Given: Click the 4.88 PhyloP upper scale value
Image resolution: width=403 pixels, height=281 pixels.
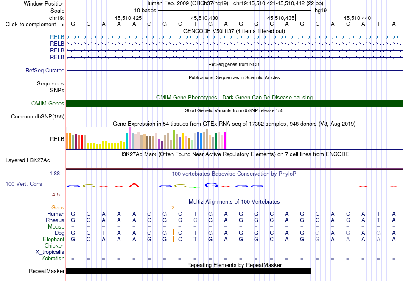Looking at the screenshot, I should (x=54, y=174).
